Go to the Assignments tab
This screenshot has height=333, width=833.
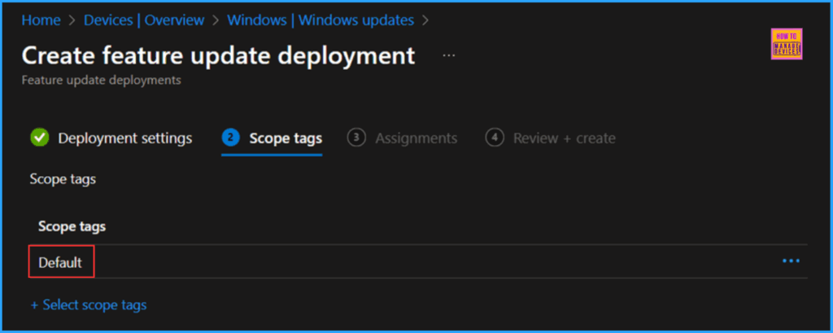click(x=416, y=138)
